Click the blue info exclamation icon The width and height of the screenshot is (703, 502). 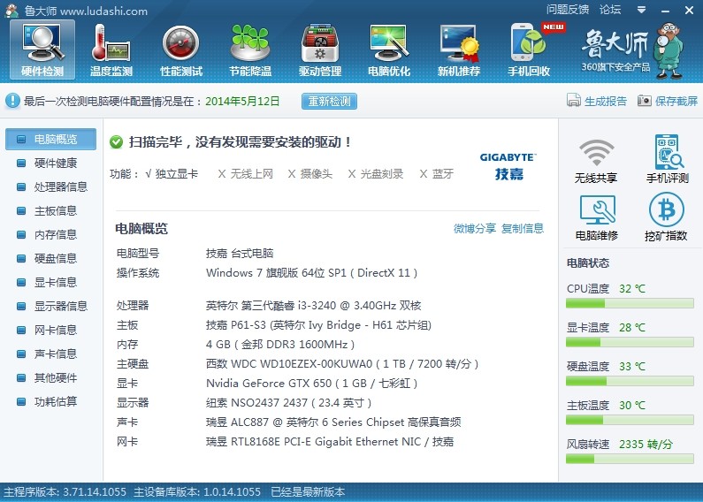(x=12, y=101)
